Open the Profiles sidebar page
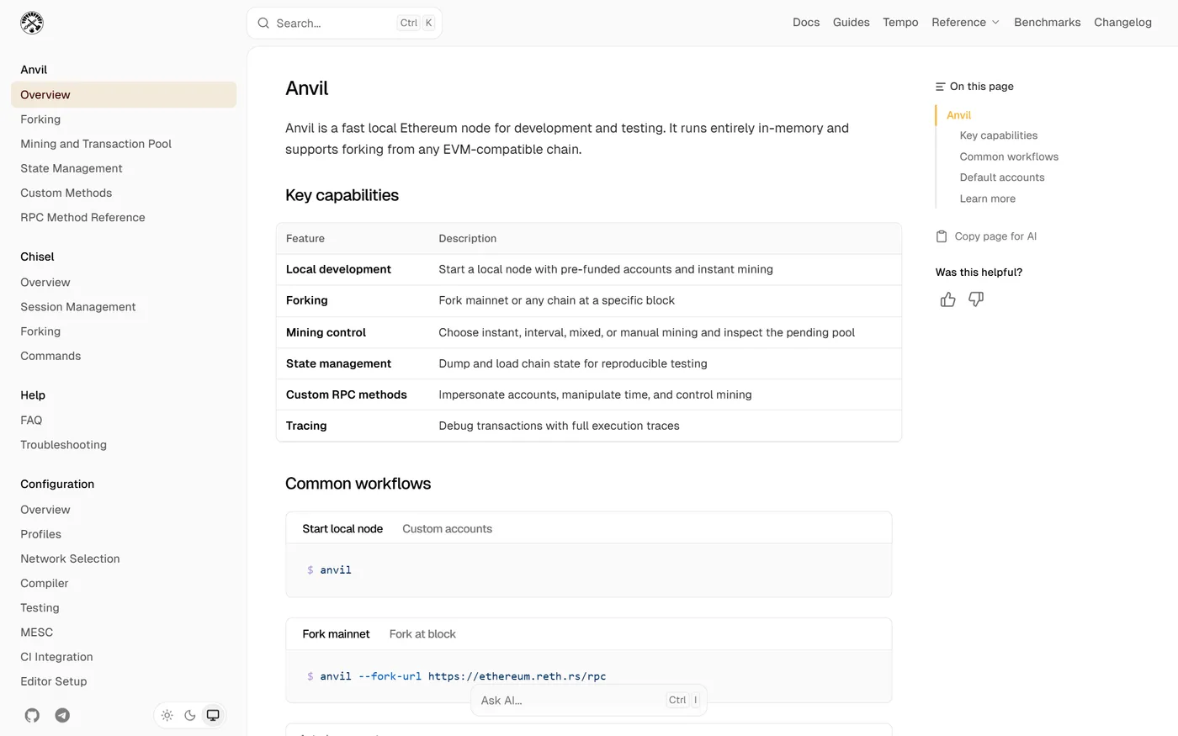 (124, 534)
